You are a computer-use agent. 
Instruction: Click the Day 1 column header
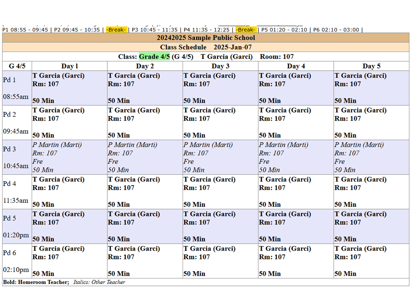click(x=69, y=66)
